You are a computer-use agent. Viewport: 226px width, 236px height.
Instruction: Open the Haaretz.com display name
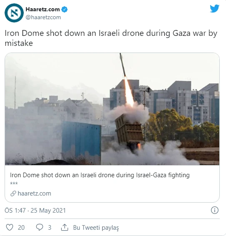point(43,9)
